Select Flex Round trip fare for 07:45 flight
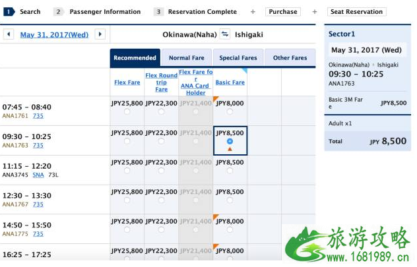417x267 pixels. coord(161,111)
